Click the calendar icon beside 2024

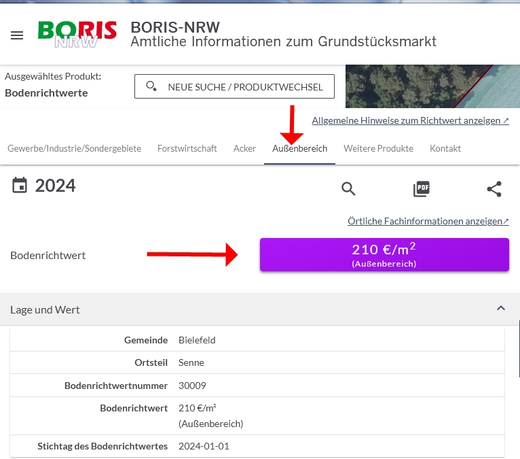20,185
